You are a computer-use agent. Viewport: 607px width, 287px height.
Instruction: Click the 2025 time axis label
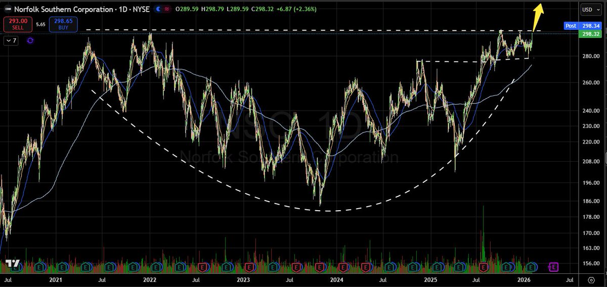click(430, 279)
